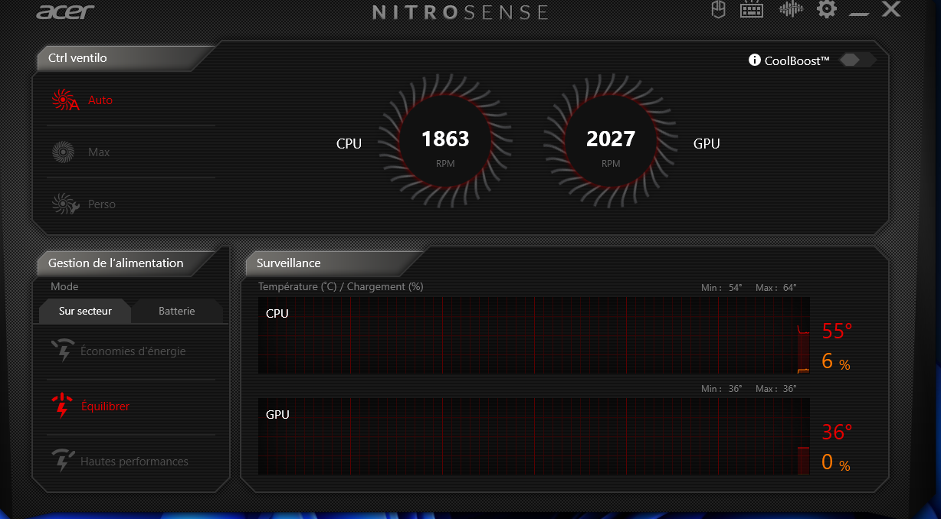Click the GPU label beside right fan
The width and height of the screenshot is (941, 519).
[x=707, y=143]
